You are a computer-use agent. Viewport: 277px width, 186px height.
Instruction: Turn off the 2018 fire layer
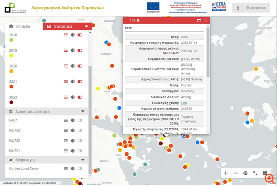[x=80, y=35]
